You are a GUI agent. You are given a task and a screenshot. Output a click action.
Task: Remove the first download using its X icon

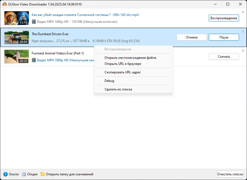tap(243, 12)
